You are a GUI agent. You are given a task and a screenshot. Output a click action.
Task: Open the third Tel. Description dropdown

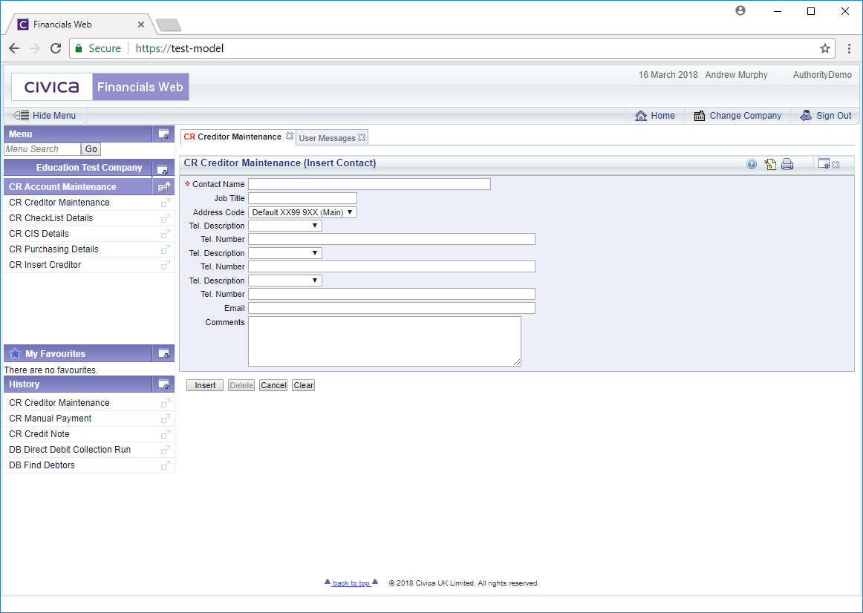pyautogui.click(x=284, y=281)
